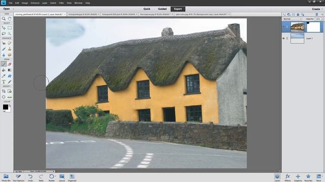Click the lock transparent pixels icon
This screenshot has height=182, width=325.
point(303,15)
